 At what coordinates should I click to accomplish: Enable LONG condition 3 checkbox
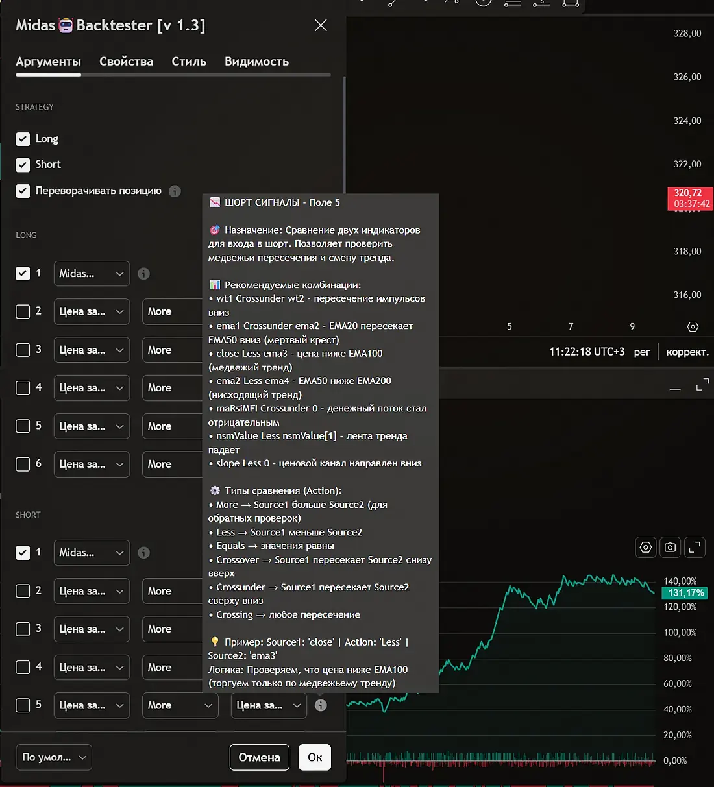pos(23,350)
